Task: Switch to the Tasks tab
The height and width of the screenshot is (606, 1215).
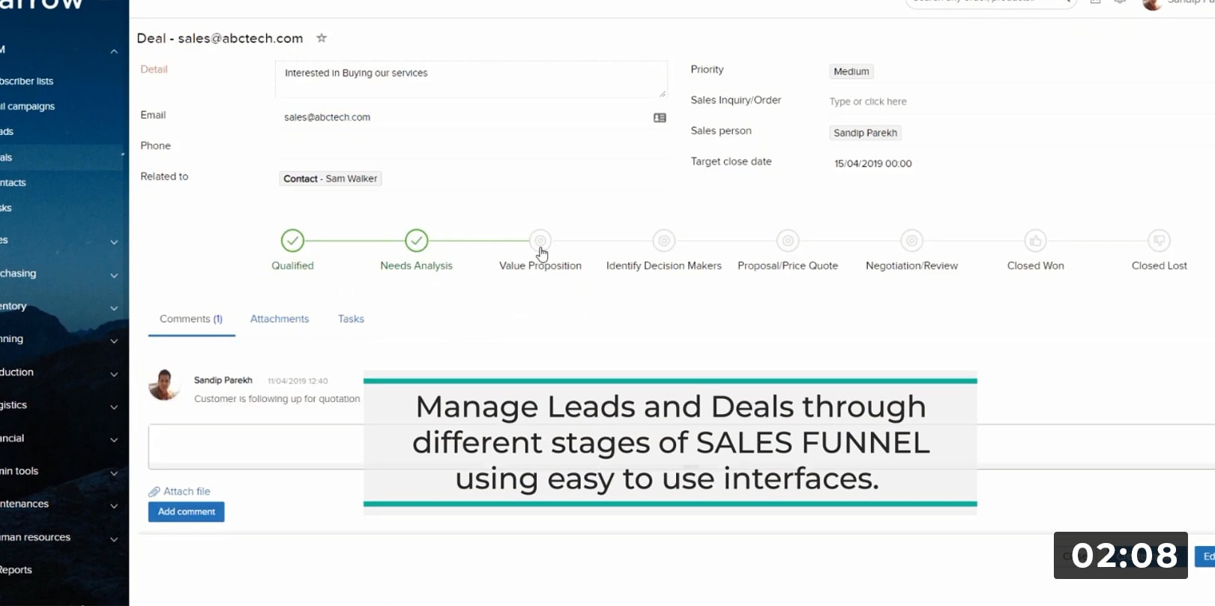Action: [351, 319]
